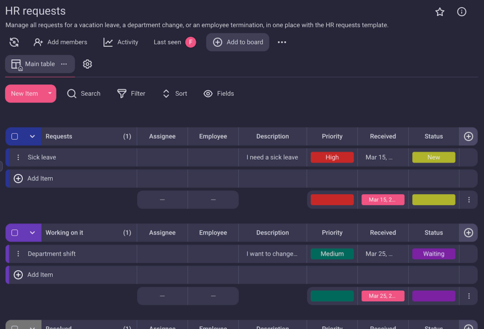
Task: Click the Add to board button
Action: (x=238, y=42)
